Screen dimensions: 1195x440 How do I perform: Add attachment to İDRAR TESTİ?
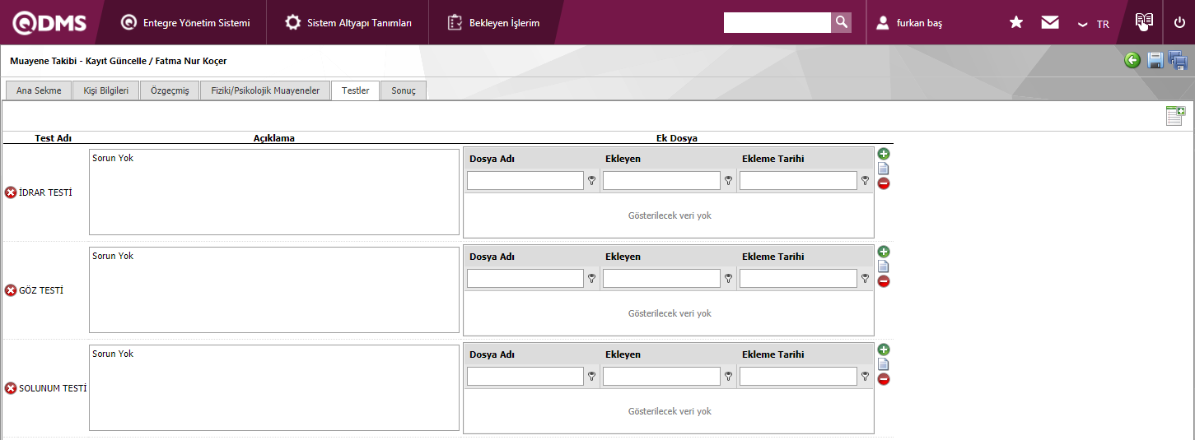coord(884,154)
